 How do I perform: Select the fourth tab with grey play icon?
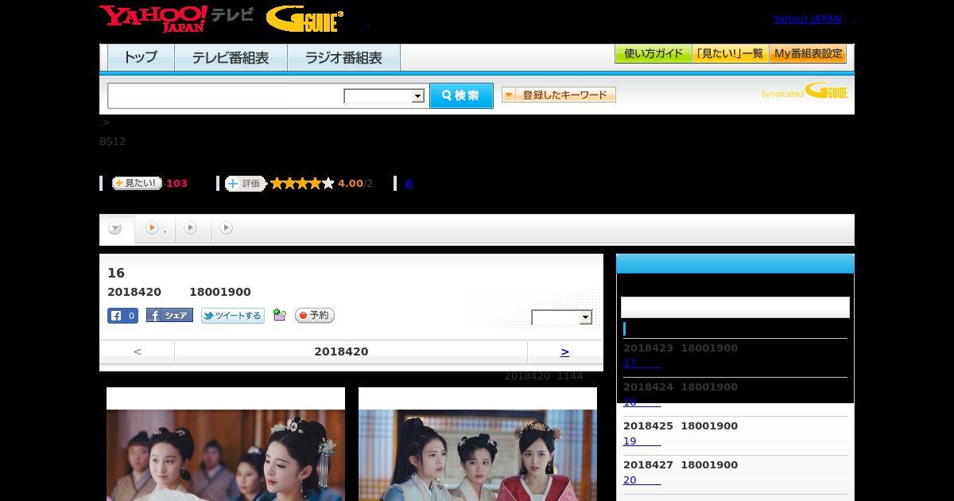(x=227, y=228)
